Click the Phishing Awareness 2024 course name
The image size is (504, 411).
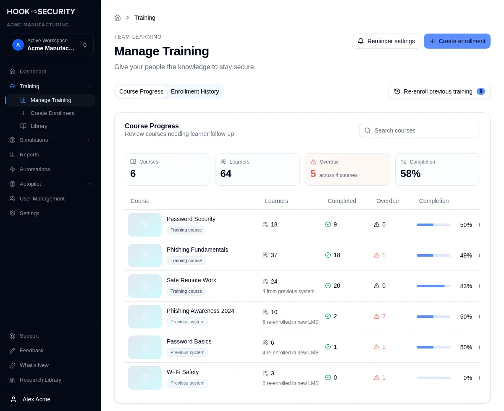coord(200,311)
